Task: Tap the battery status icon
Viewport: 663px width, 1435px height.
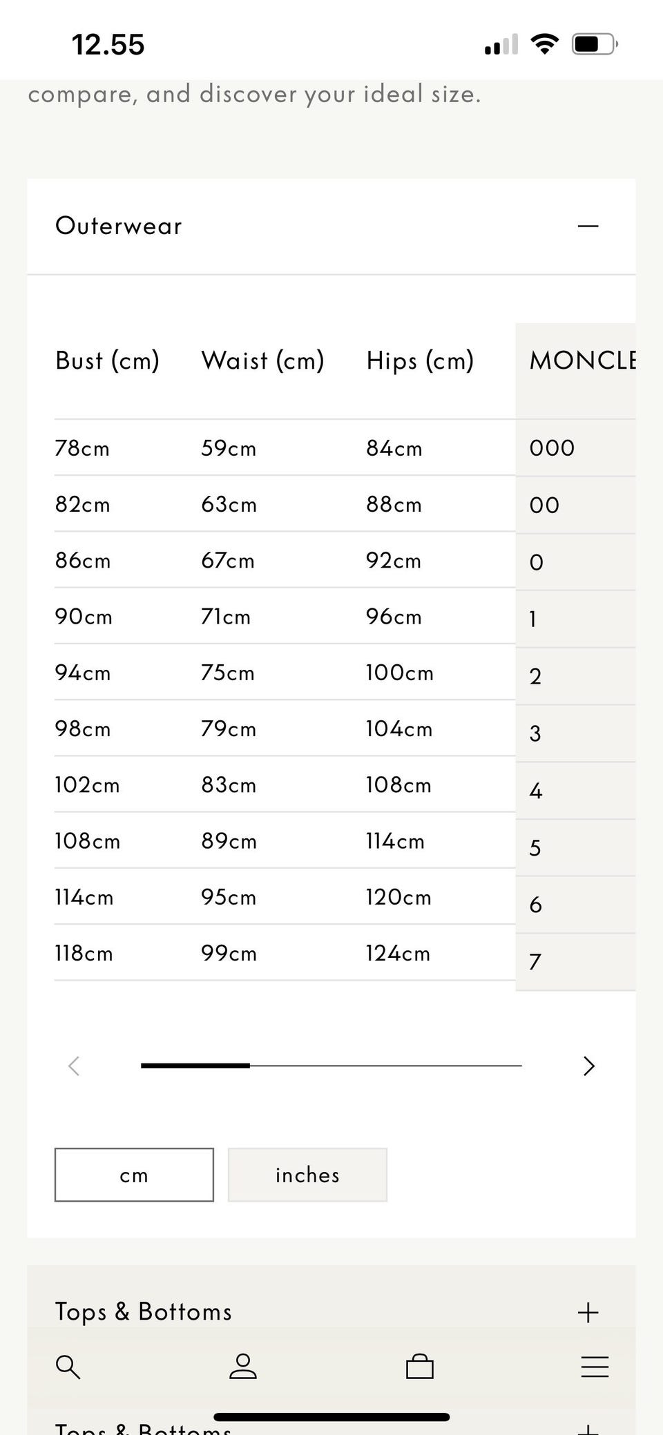Action: pos(594,45)
